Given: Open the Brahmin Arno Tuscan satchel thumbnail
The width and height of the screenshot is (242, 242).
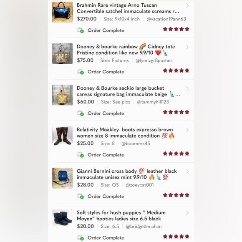Looking at the screenshot, I should click(62, 12).
